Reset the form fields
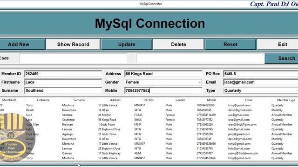This screenshot has width=298, height=167. tap(230, 45)
